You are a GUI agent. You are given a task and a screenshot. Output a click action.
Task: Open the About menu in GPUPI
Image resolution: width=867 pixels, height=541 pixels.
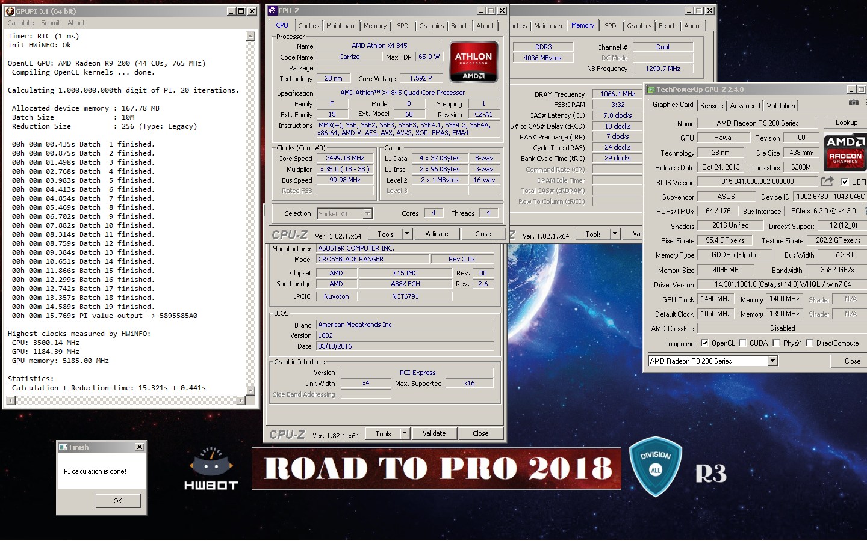tap(76, 23)
